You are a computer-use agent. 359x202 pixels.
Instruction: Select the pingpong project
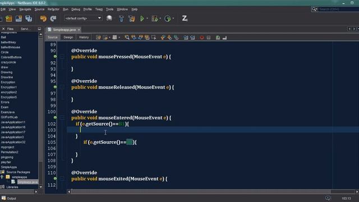(x=7, y=157)
